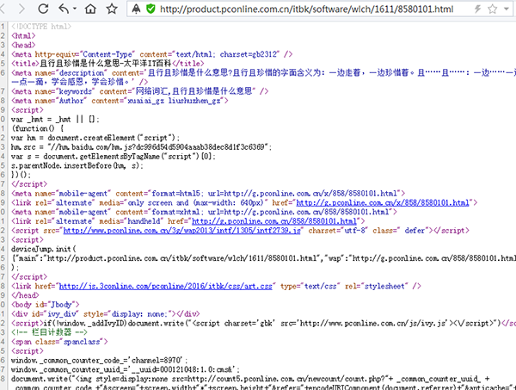The height and width of the screenshot is (390, 516).
Task: Click the meta Author line
Action: (x=120, y=101)
